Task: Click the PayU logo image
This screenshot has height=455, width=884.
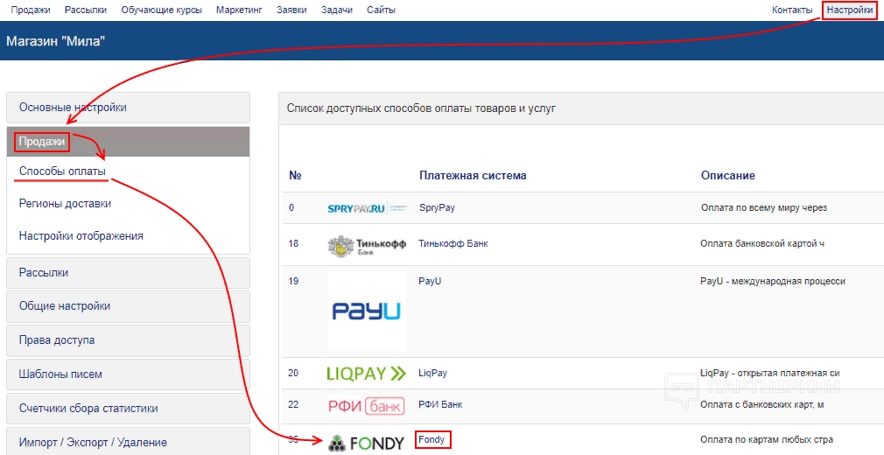Action: 367,311
